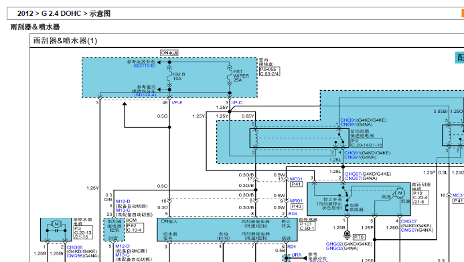This screenshot has width=464, height=262.
Task: Click the P.41 box under MC31 pin 13
Action: coord(296,184)
